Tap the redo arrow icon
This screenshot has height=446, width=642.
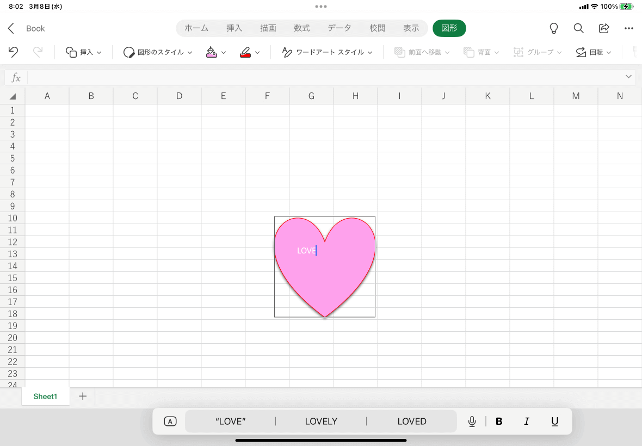tap(38, 52)
